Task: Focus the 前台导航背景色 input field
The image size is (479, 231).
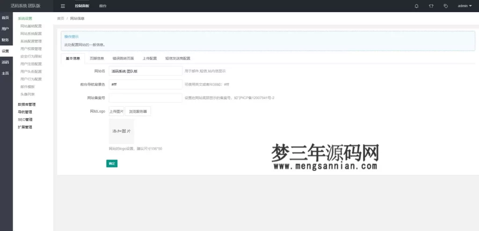Action: click(145, 84)
